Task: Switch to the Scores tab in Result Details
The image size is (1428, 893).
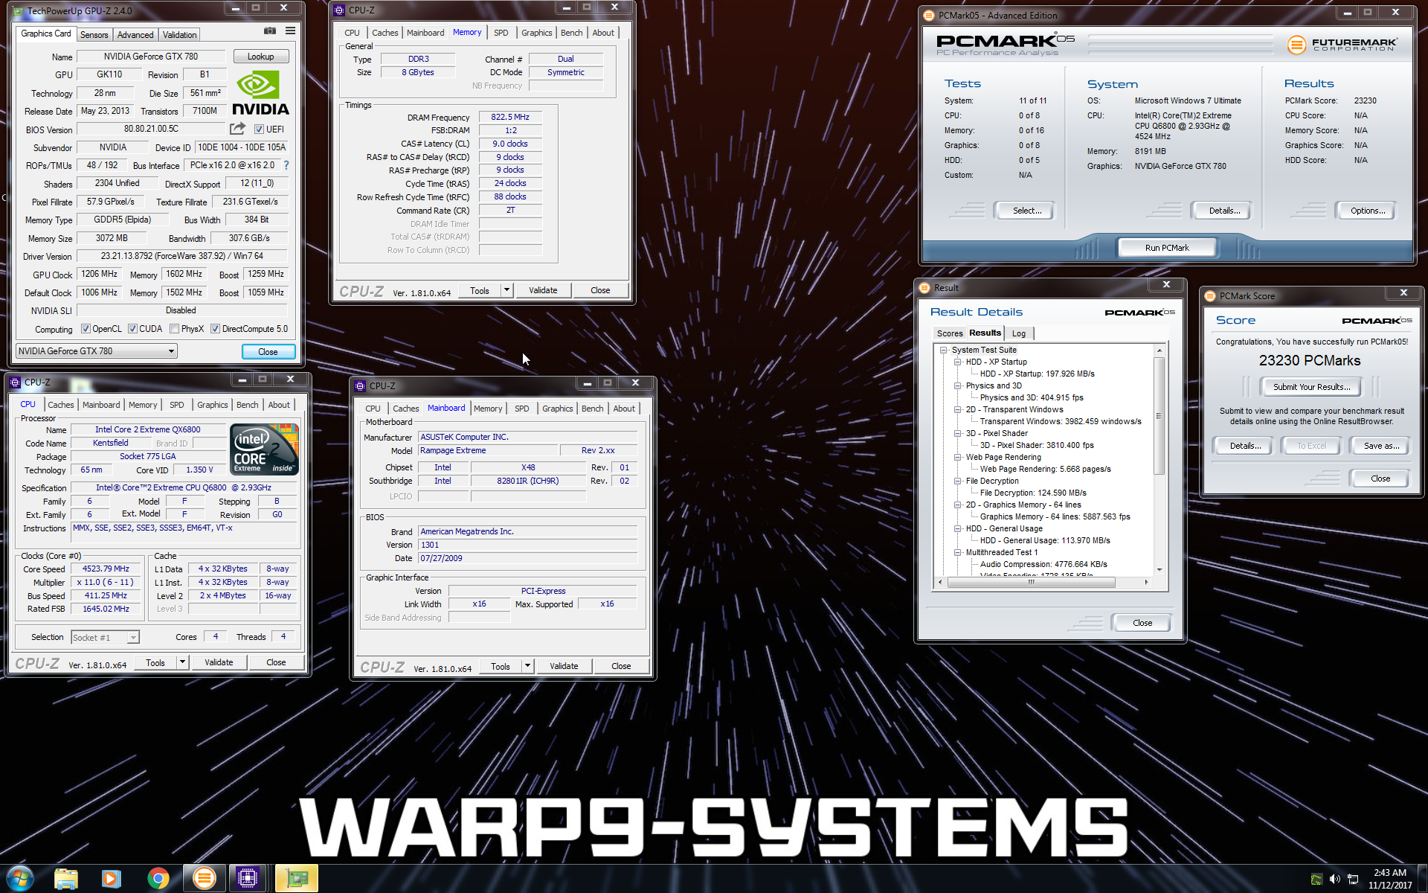Action: pyautogui.click(x=950, y=333)
